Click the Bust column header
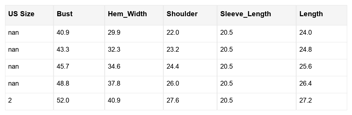The image size is (352, 115). click(x=65, y=14)
